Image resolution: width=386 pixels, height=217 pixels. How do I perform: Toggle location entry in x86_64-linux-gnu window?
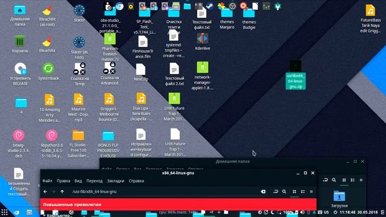[276, 192]
